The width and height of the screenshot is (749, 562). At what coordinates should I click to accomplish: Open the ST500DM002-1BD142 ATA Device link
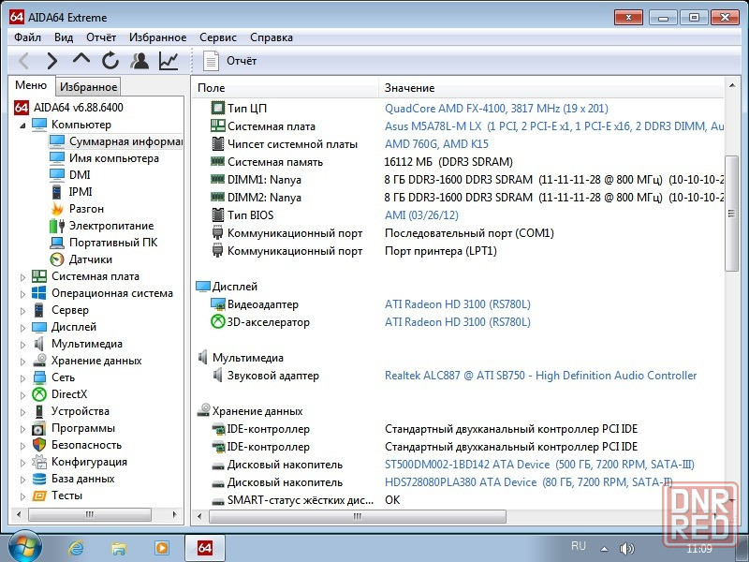pyautogui.click(x=539, y=465)
